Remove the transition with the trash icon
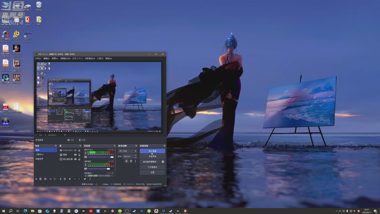The image size is (380, 214). click(x=131, y=161)
